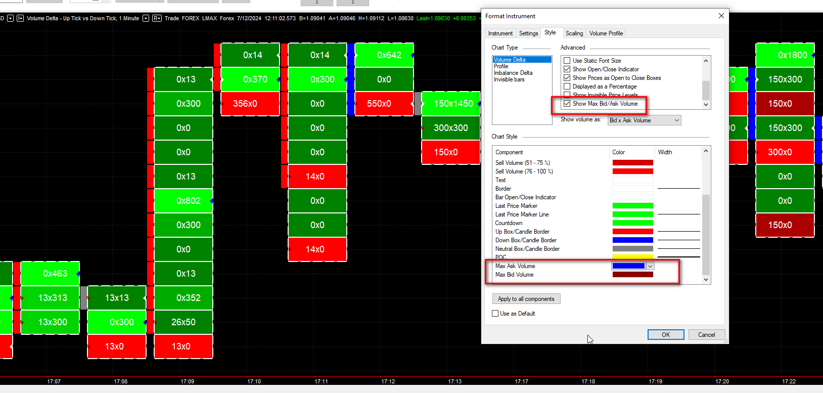Click the 550x0 red cell
Screen dimensions: 823x393
384,104
